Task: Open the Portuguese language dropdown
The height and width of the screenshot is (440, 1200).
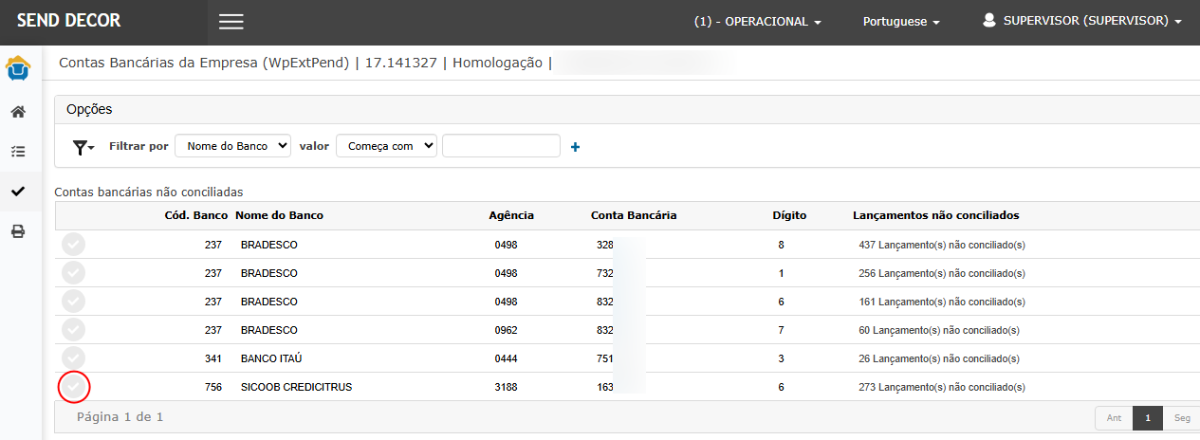Action: click(x=901, y=22)
